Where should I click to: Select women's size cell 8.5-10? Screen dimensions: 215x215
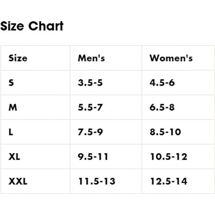[x=165, y=132]
